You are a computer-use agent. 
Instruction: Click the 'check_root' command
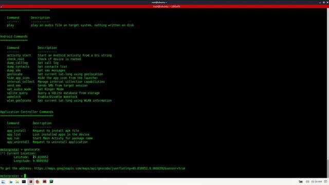coord(15,59)
